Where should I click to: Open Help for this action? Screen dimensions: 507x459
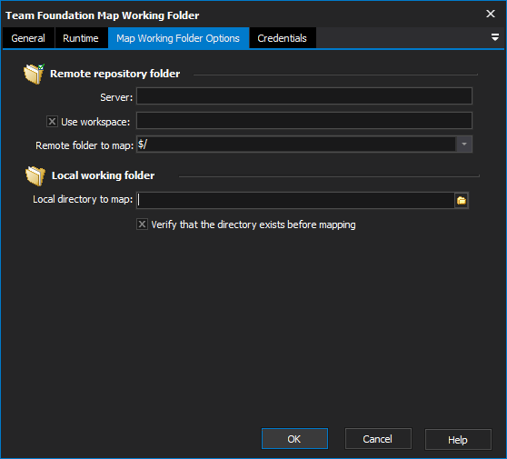[458, 439]
